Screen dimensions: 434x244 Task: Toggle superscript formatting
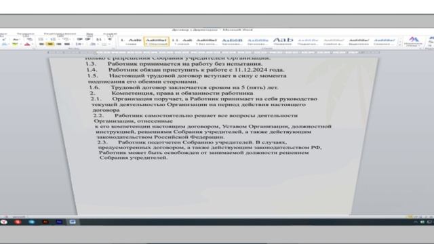coord(4,39)
